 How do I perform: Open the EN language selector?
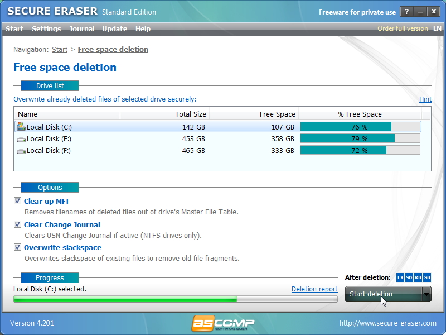437,28
